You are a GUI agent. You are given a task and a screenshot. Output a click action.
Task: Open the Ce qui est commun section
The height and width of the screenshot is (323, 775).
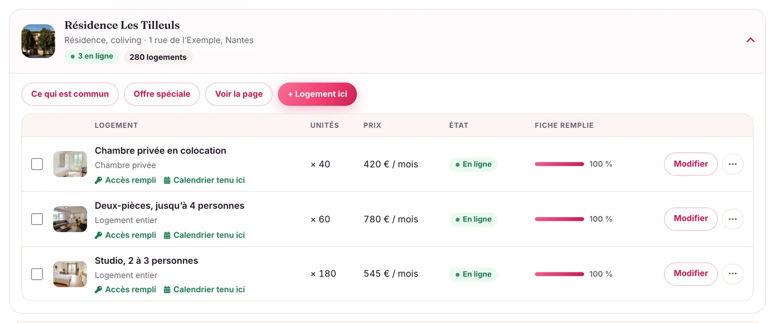(70, 94)
